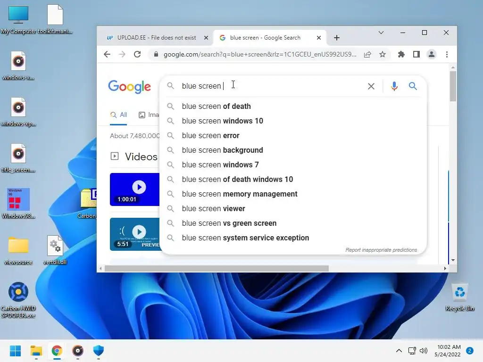The width and height of the screenshot is (483, 362).
Task: Click the Google logo
Action: (x=129, y=87)
